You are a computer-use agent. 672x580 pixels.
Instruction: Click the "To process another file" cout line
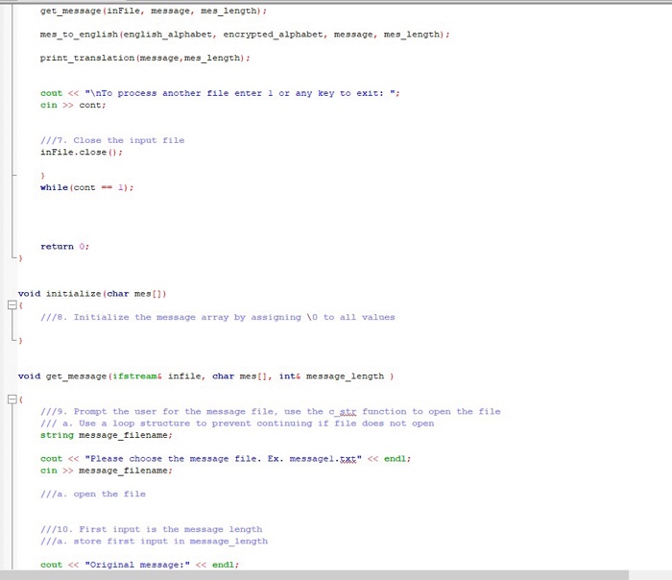pyautogui.click(x=220, y=93)
